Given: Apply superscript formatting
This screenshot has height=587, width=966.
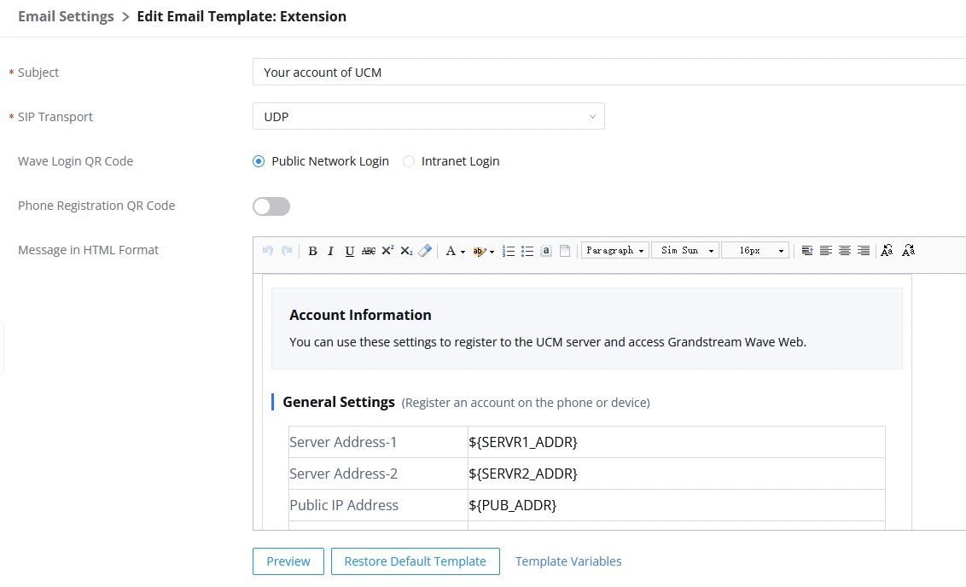Looking at the screenshot, I should (387, 251).
